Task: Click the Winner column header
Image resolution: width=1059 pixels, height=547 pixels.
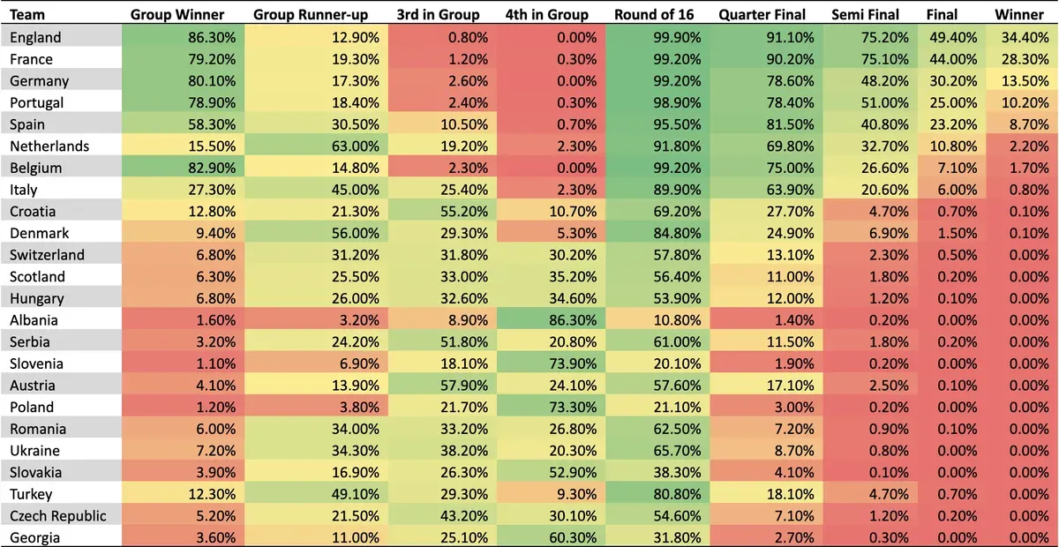Action: click(1019, 15)
